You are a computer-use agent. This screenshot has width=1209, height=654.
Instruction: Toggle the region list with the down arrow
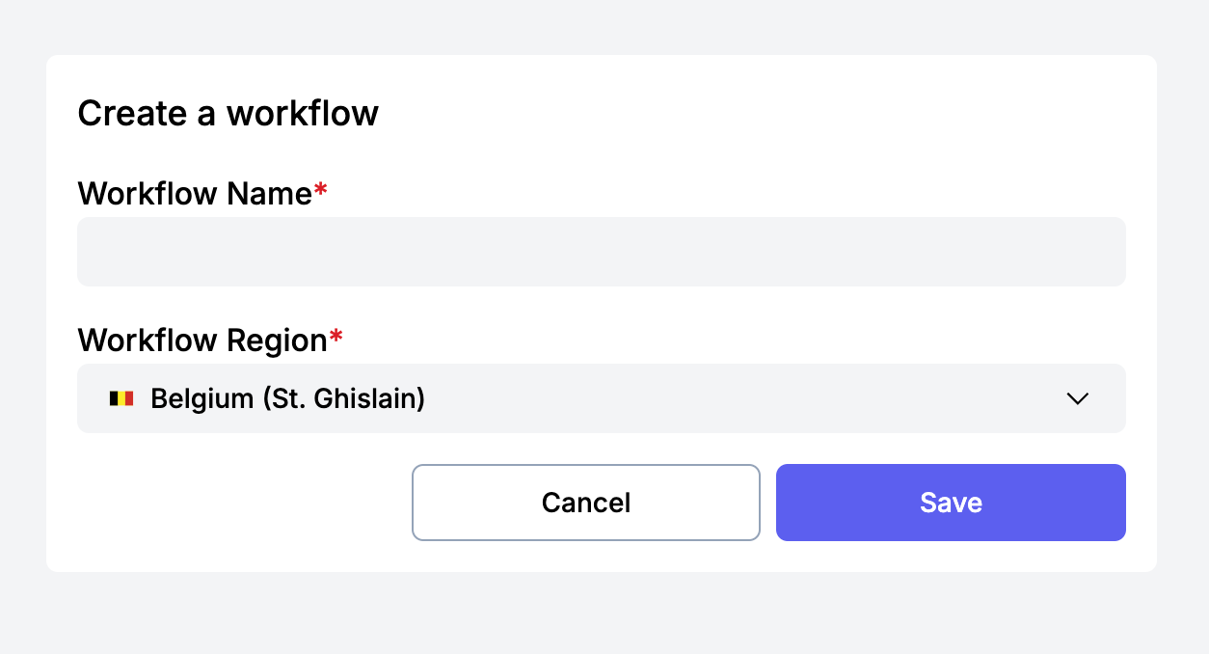(x=1078, y=398)
